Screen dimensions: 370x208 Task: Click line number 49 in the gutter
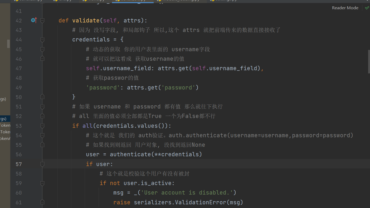pyautogui.click(x=19, y=88)
